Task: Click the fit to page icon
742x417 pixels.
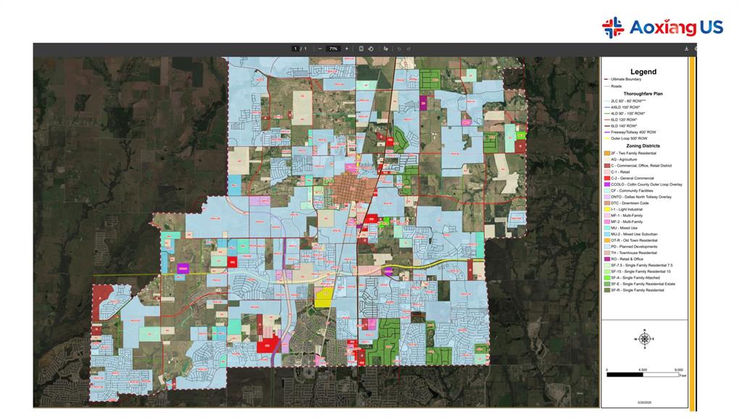Action: pyautogui.click(x=361, y=49)
